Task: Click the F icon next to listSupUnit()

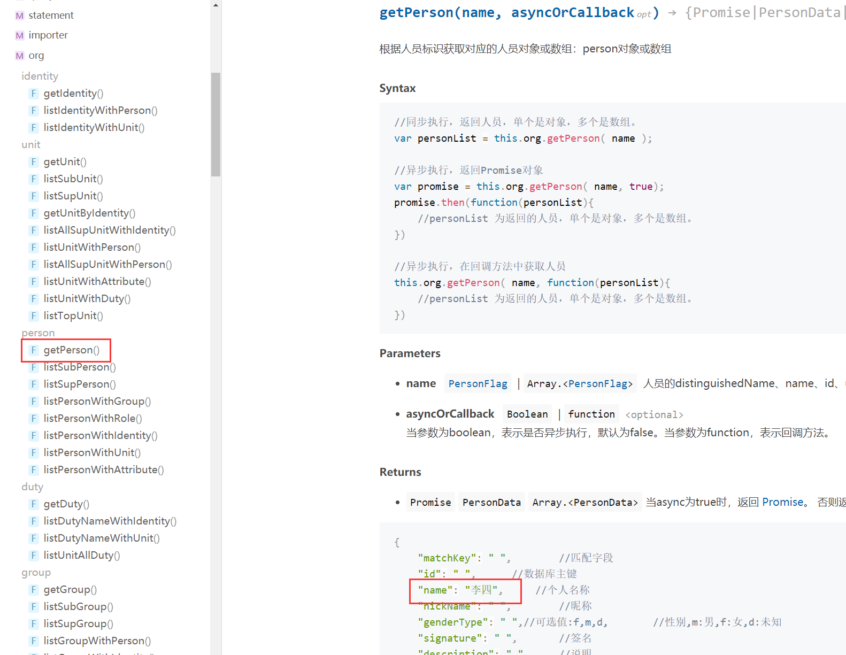Action: 34,196
